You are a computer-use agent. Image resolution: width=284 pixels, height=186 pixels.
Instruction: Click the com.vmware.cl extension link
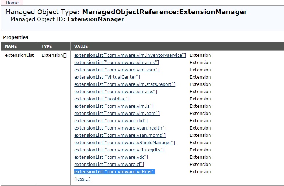[109, 165]
